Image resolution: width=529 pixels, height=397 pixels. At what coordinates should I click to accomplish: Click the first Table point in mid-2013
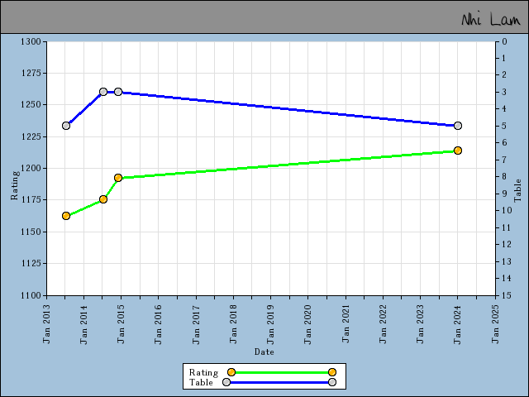click(x=66, y=126)
